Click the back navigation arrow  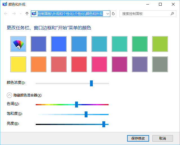[x=6, y=14]
